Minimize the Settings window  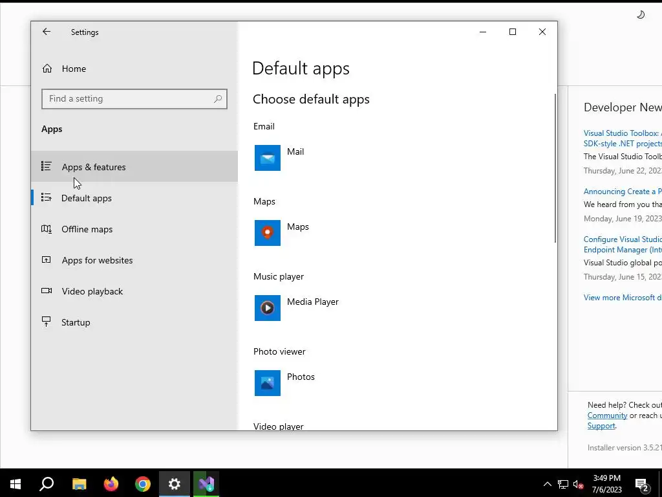click(x=483, y=32)
